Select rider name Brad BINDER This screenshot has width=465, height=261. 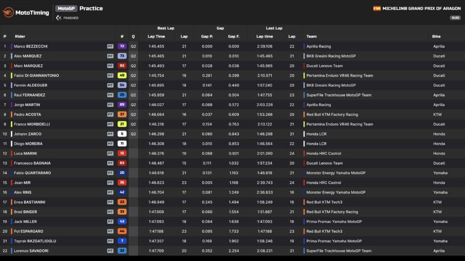[x=25, y=212]
